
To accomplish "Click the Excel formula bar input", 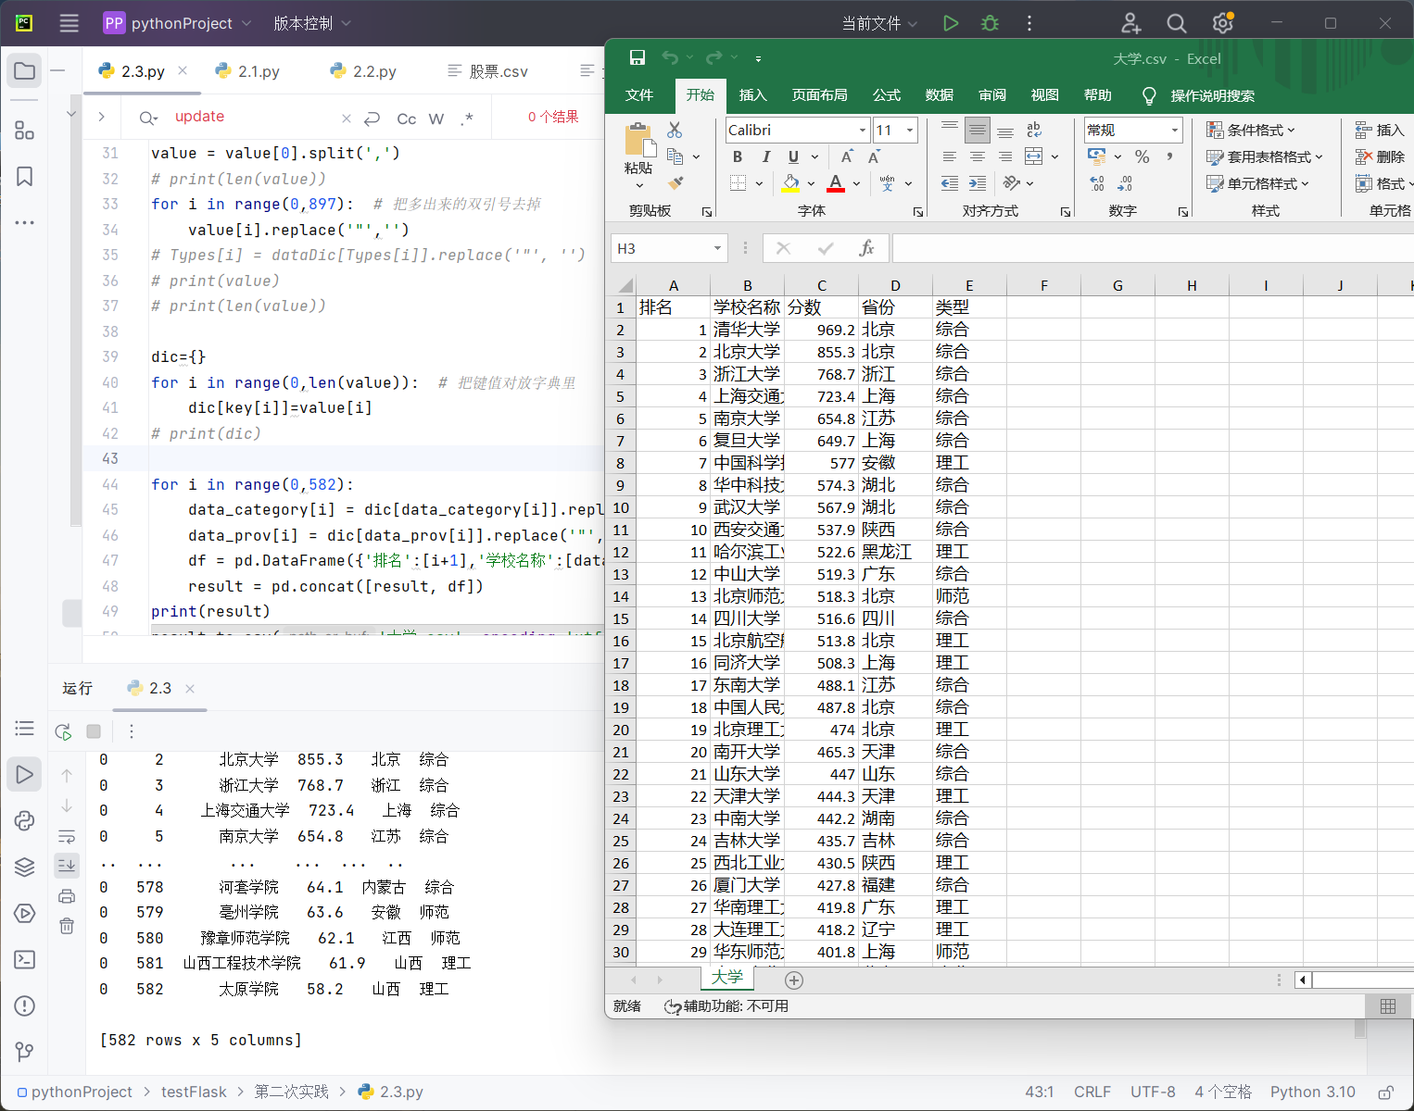I will pos(1153,248).
